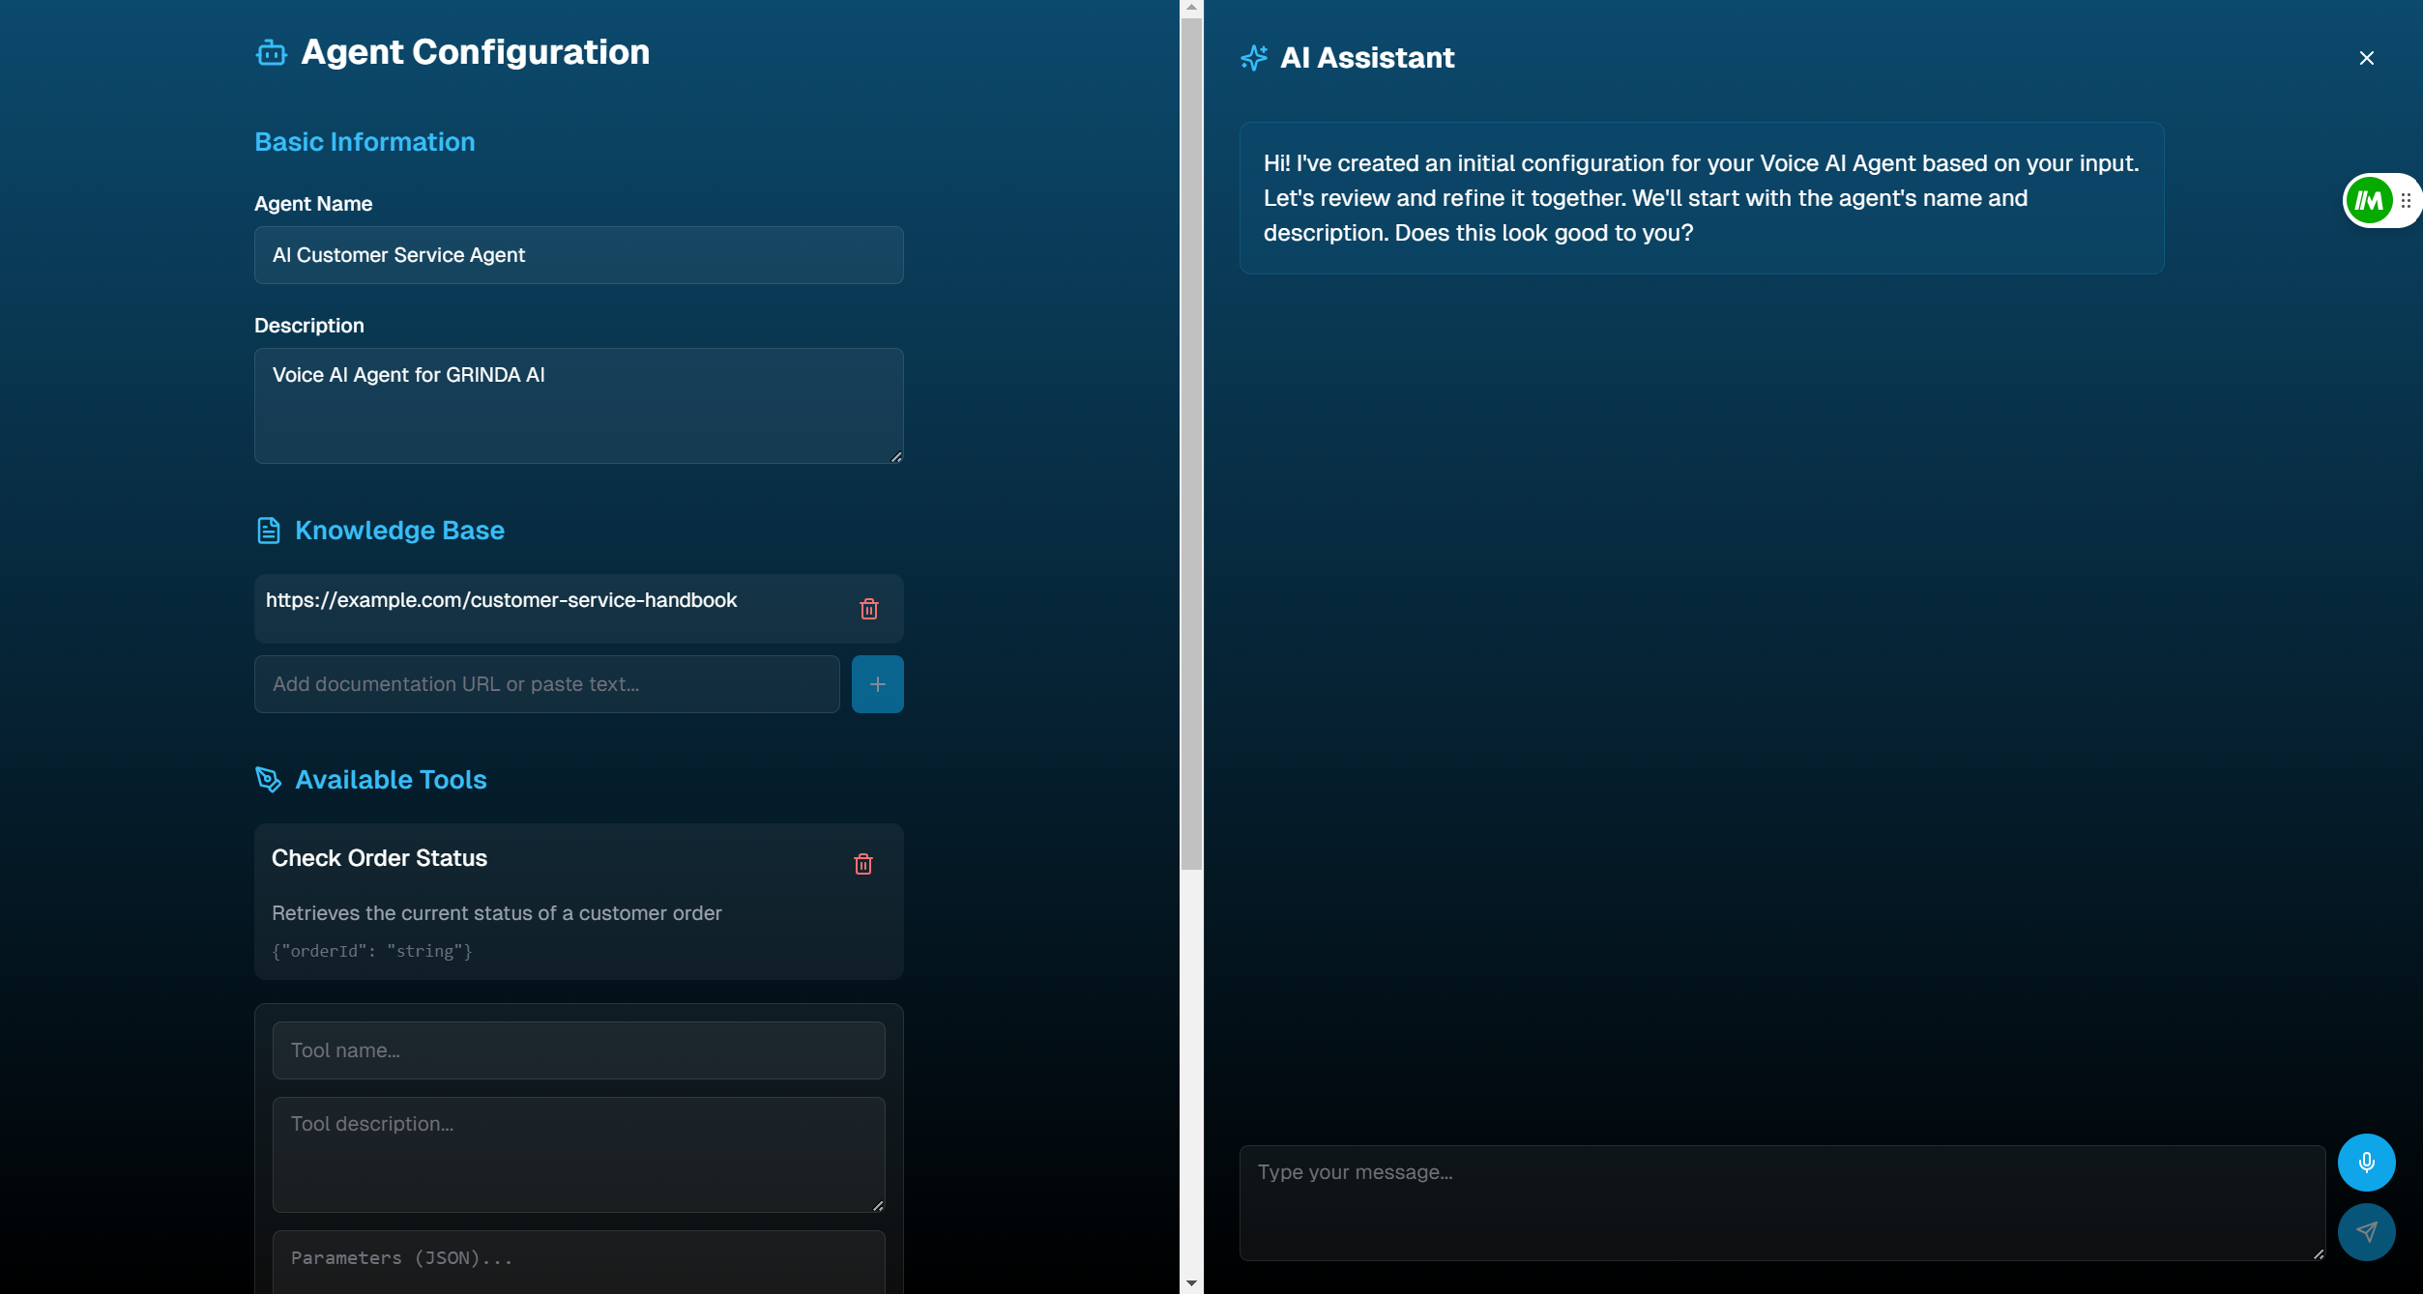Click the sparkle icon next to AI Assistant
Viewport: 2423px width, 1294px height.
coord(1254,58)
